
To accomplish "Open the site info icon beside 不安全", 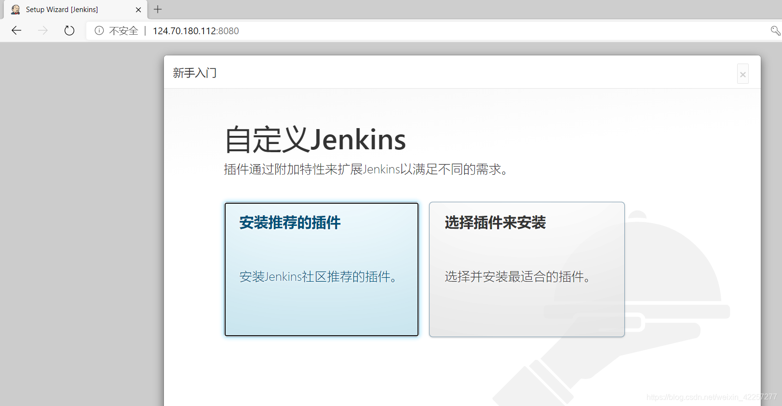I will (99, 31).
